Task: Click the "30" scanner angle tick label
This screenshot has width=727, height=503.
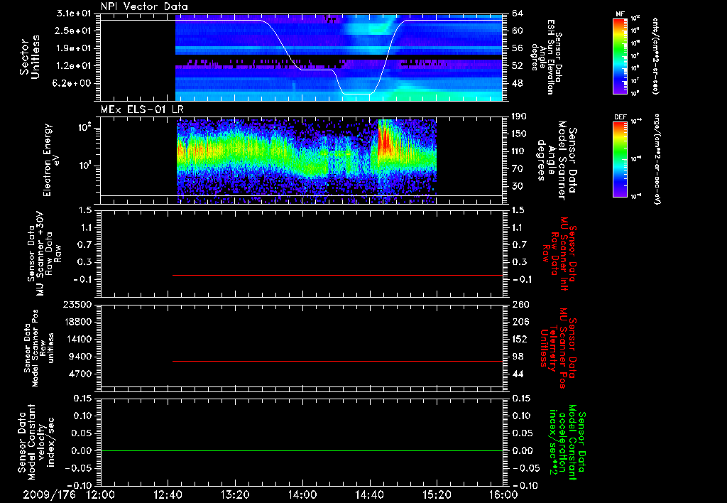Action: (x=518, y=186)
